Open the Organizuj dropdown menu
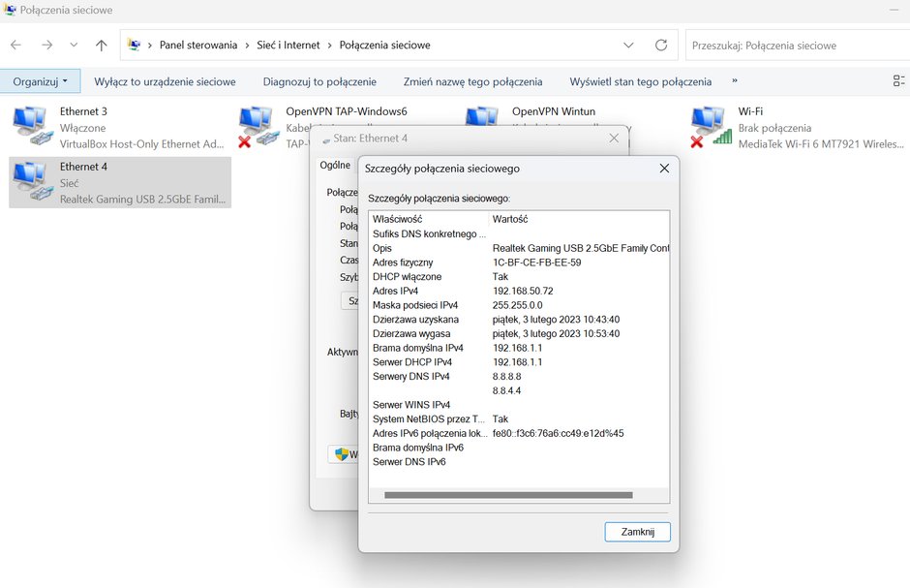This screenshot has height=588, width=910. pos(40,81)
